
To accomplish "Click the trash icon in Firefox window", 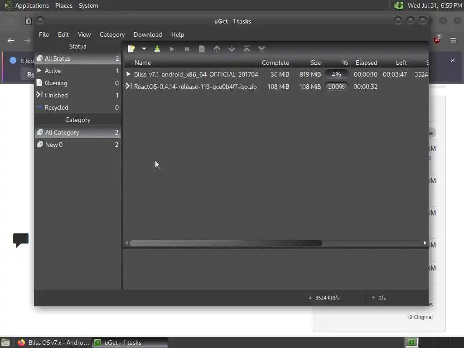I will [x=28, y=21].
